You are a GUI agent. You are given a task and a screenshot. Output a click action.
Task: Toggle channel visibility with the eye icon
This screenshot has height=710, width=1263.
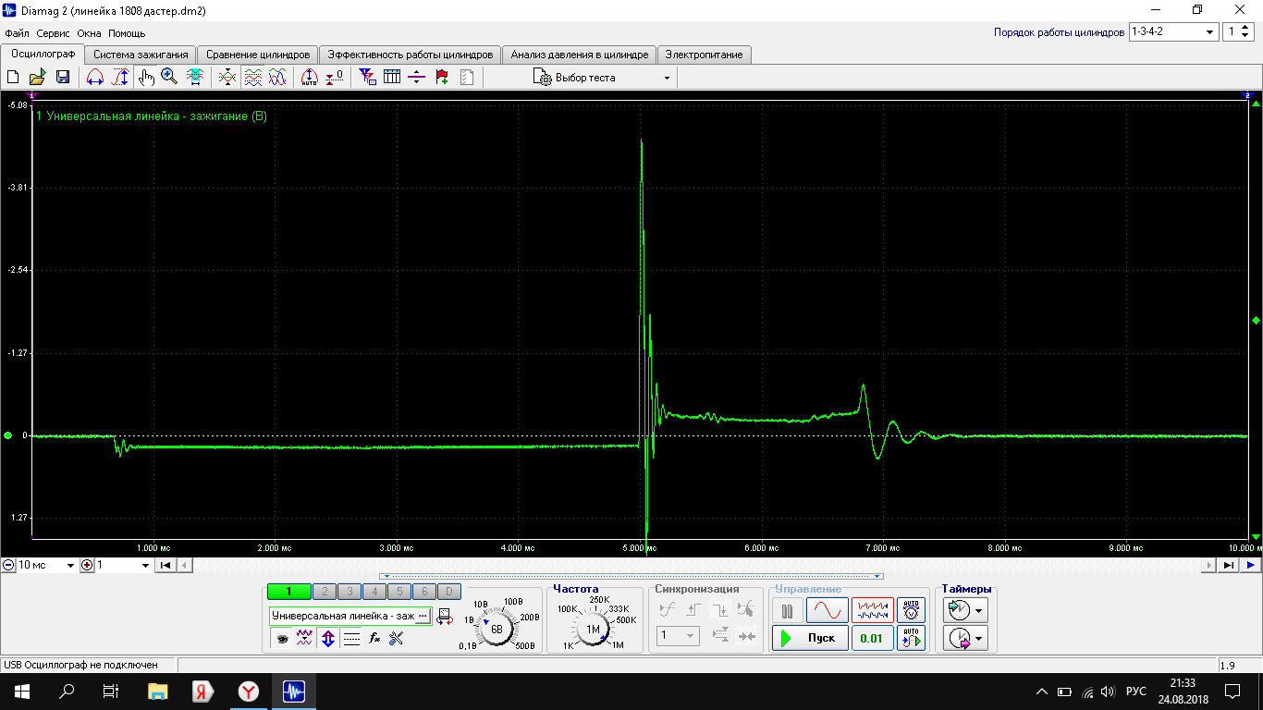click(x=282, y=638)
